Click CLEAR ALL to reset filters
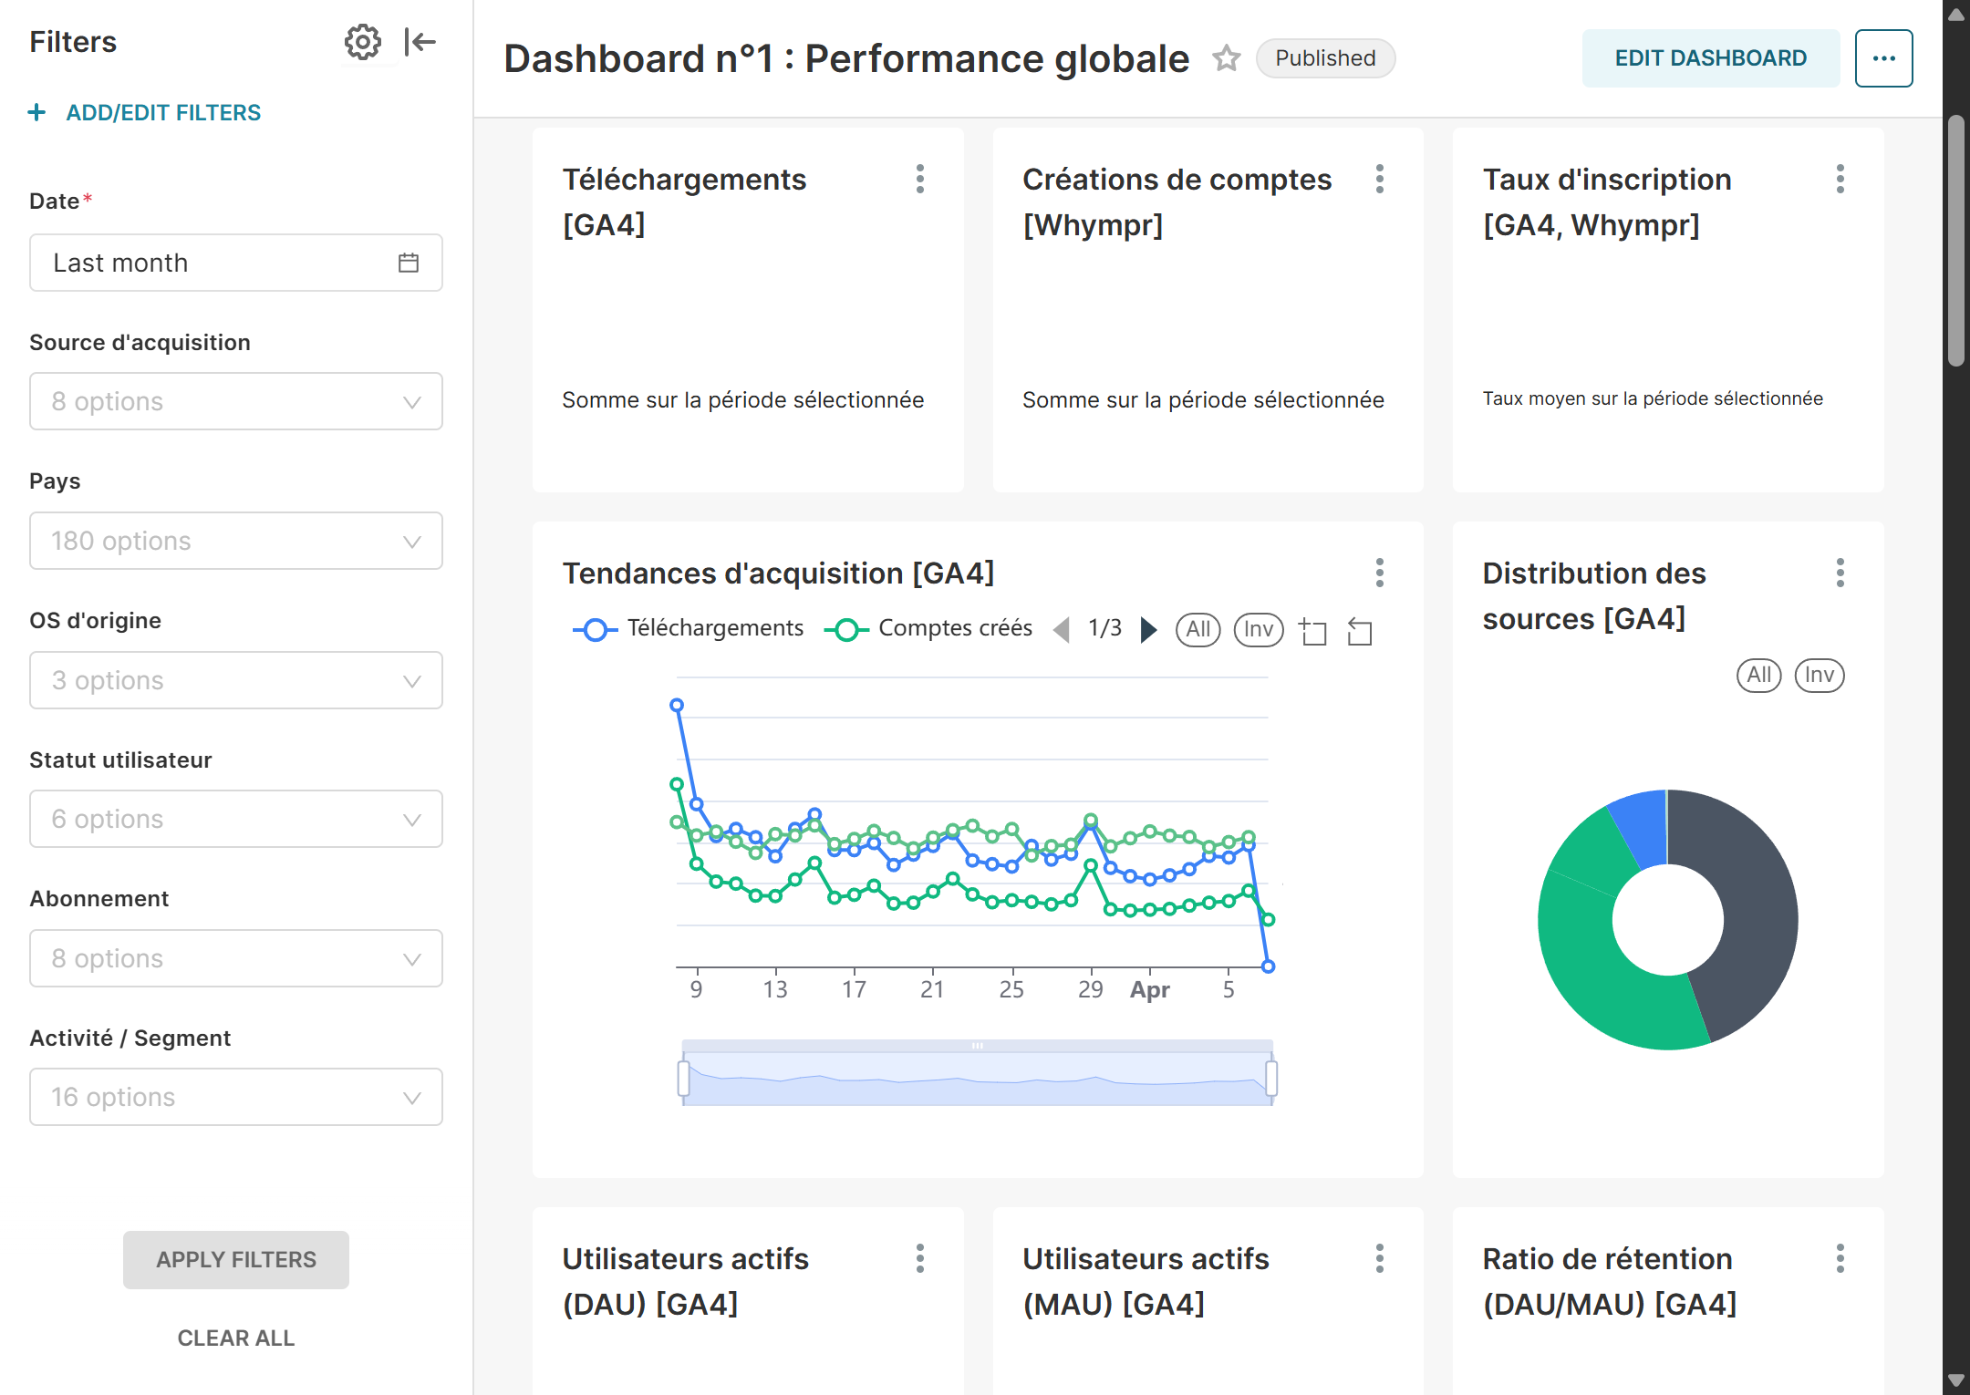 [x=235, y=1338]
